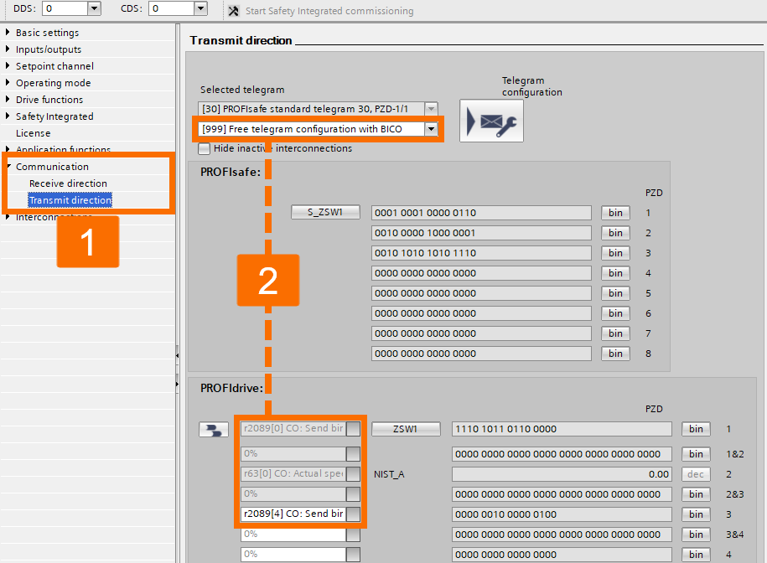The width and height of the screenshot is (767, 563).
Task: Switch NIST_A value display using the dec button
Action: click(x=696, y=473)
